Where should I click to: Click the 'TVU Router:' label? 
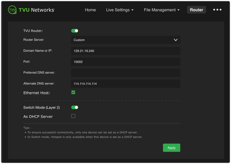pos(33,31)
